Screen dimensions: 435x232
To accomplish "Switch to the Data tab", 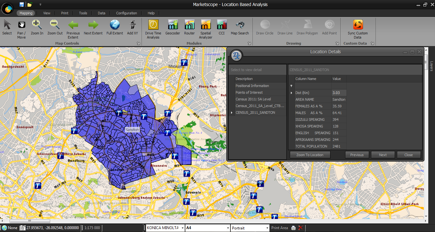I will click(x=101, y=13).
